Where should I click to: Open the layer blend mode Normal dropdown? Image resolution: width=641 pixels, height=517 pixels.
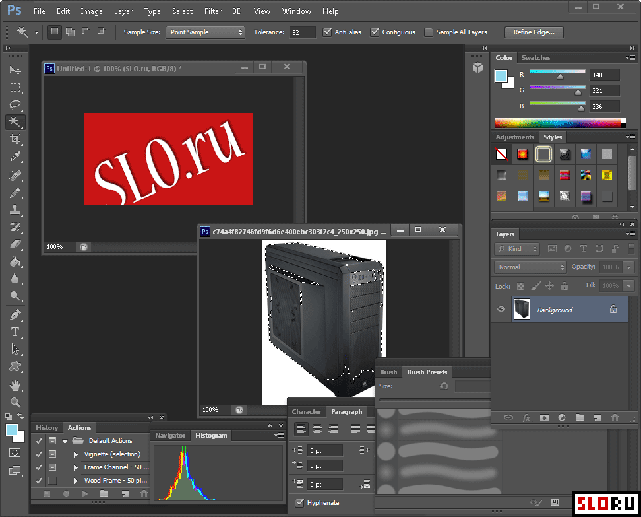coord(530,267)
